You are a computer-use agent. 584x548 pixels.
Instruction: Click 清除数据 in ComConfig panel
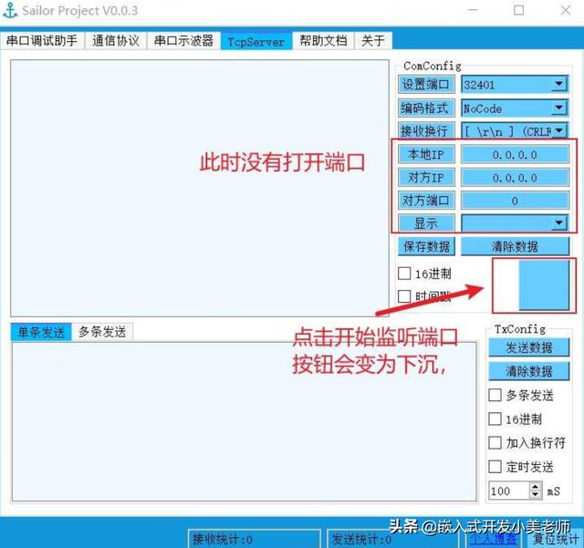pyautogui.click(x=515, y=246)
